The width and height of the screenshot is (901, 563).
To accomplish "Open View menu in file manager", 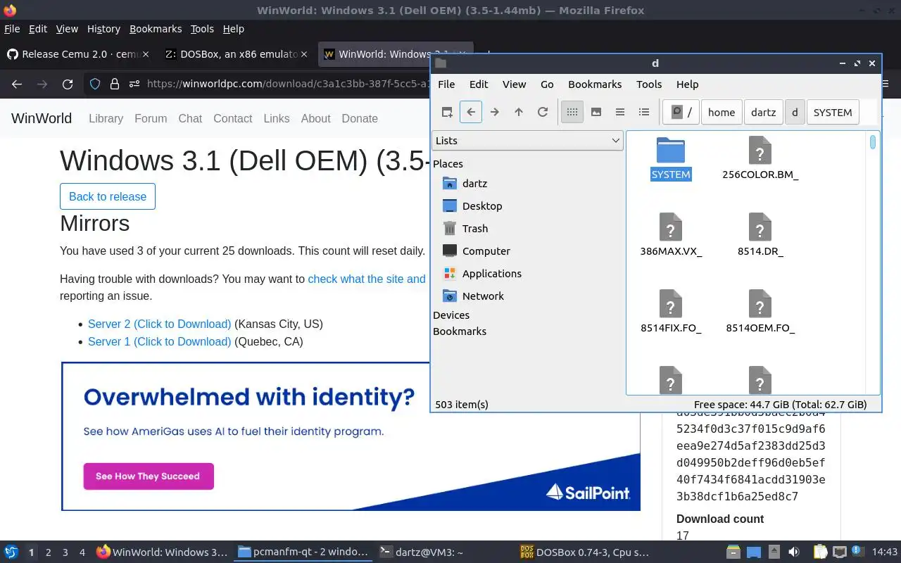I will coord(514,84).
